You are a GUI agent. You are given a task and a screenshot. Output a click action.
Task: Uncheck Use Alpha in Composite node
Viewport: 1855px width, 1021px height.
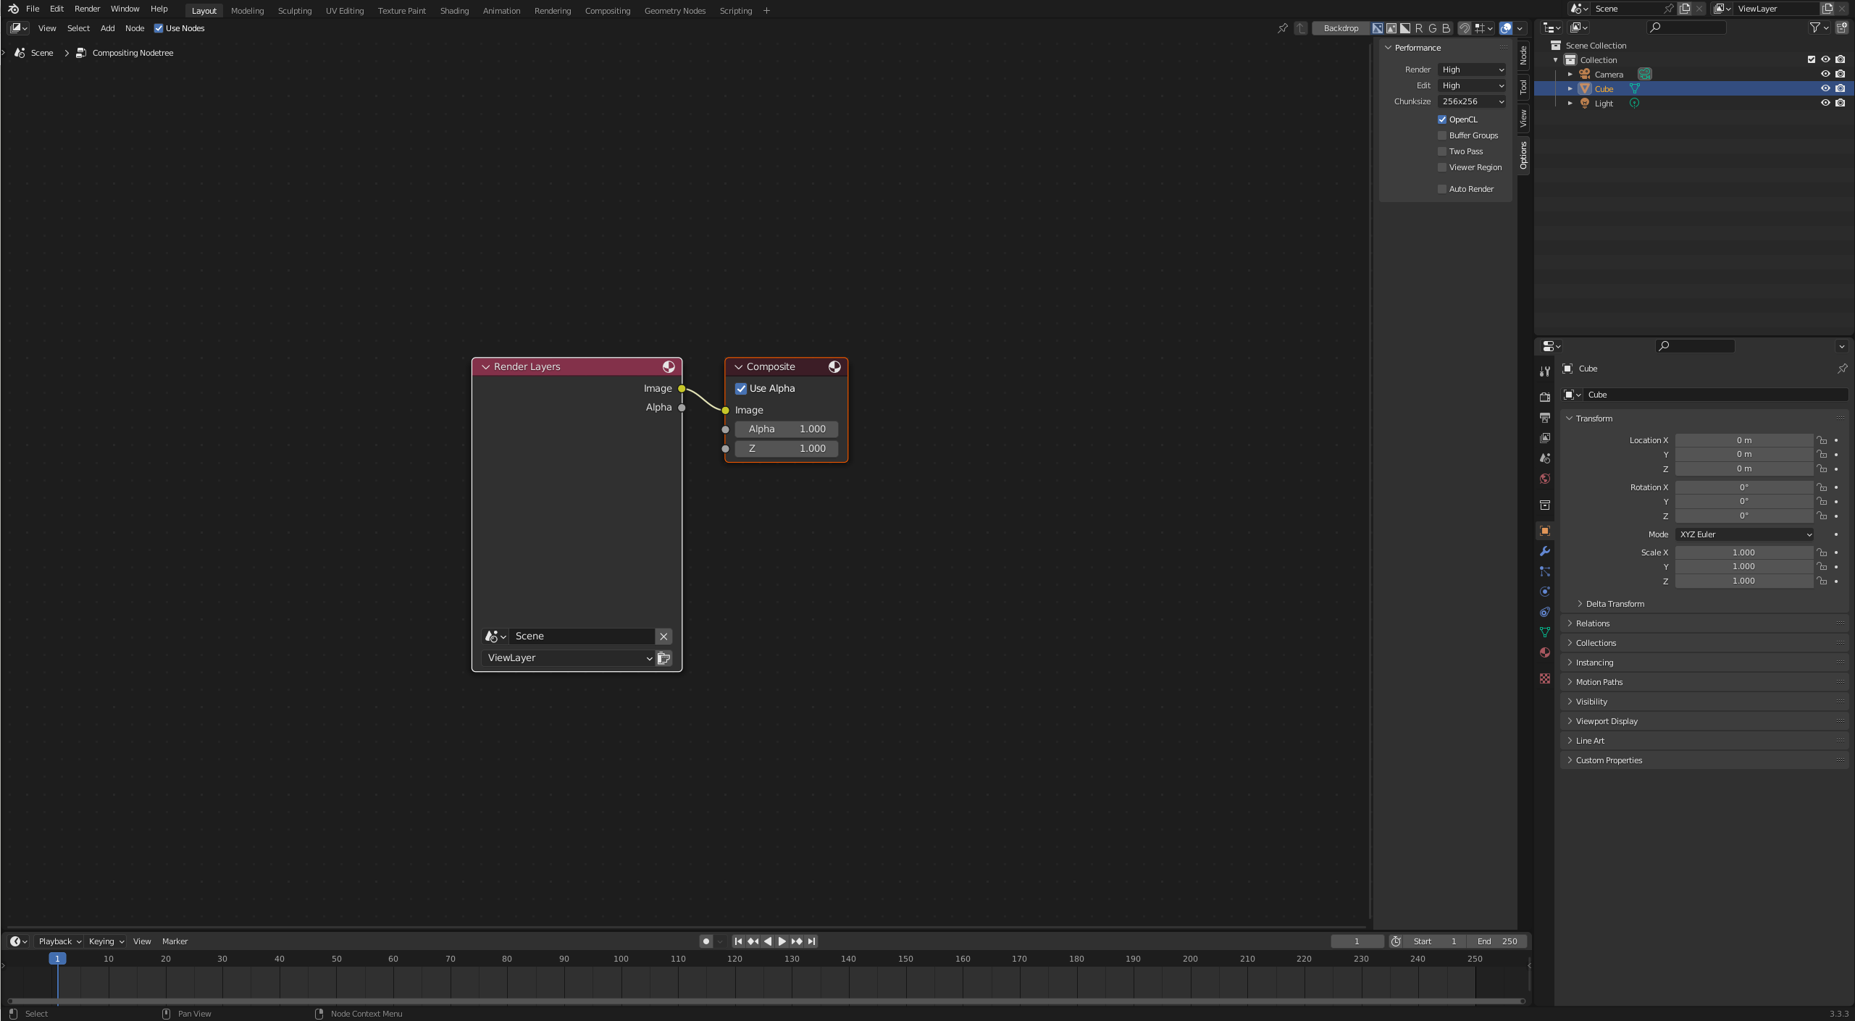pyautogui.click(x=741, y=389)
